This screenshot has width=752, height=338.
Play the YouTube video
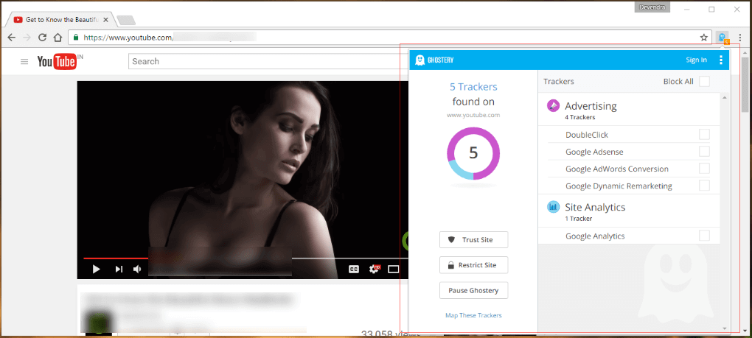[96, 269]
